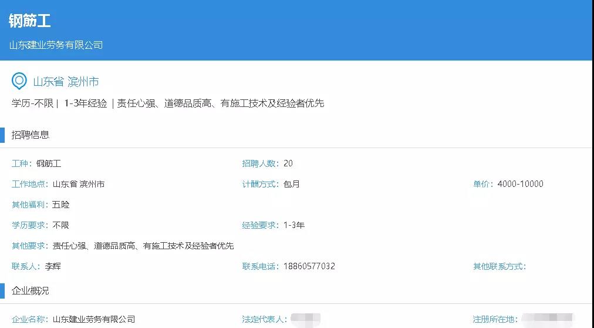Click the 计酬方式 value 包月
The image size is (594, 328).
pos(291,184)
